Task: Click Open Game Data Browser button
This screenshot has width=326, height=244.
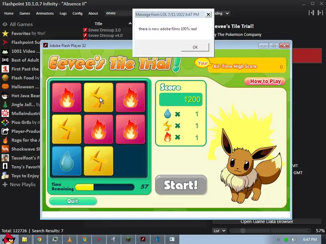Action: coord(267,221)
